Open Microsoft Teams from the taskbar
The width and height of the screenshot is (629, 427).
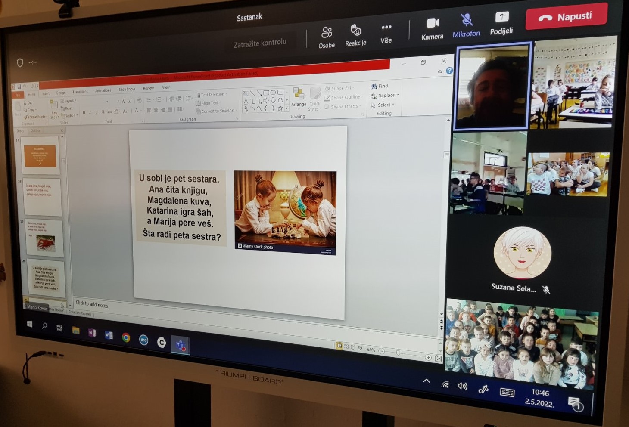pos(181,345)
